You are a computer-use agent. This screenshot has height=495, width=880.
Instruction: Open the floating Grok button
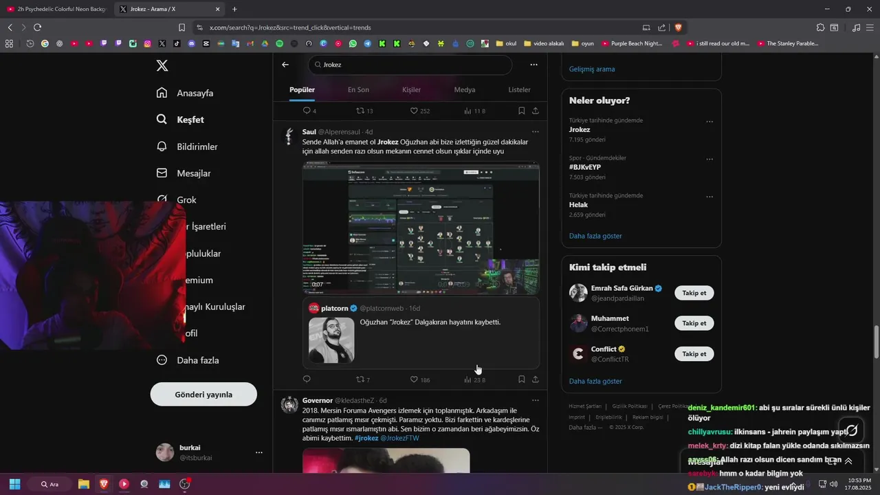tap(852, 431)
